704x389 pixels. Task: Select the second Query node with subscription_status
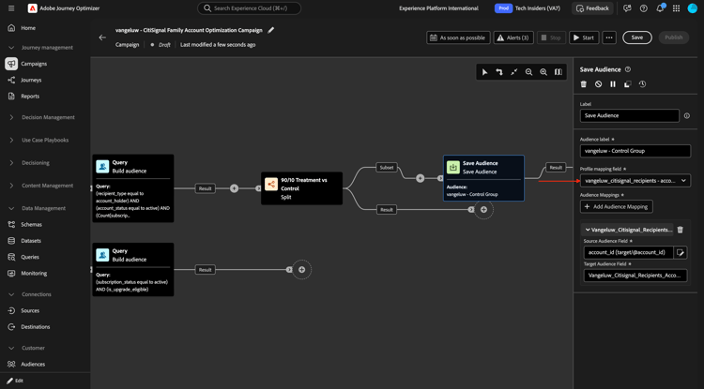133,269
